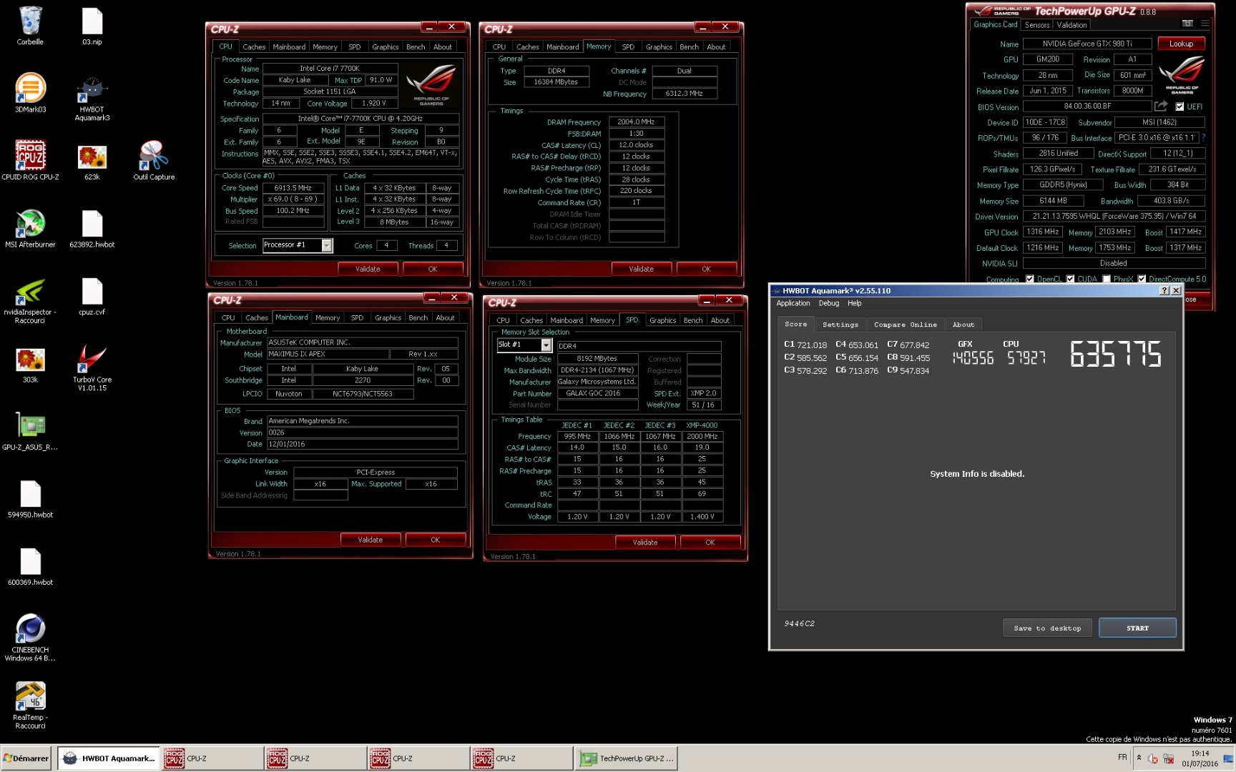Click OK in the CPU-Z window listing ASUSTeK motherboard

(x=435, y=540)
